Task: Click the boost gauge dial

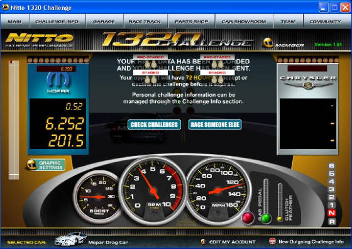Action: [x=98, y=197]
